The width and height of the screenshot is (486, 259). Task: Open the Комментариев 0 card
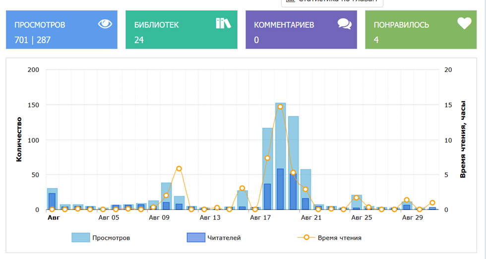click(302, 30)
